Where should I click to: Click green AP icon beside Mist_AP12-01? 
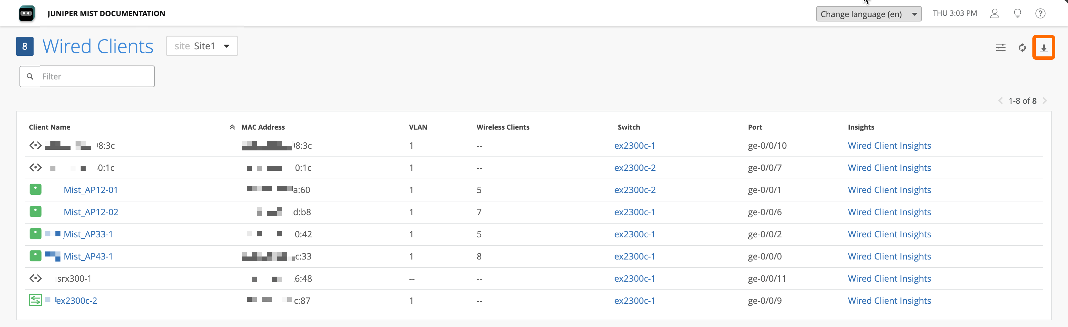click(x=36, y=190)
